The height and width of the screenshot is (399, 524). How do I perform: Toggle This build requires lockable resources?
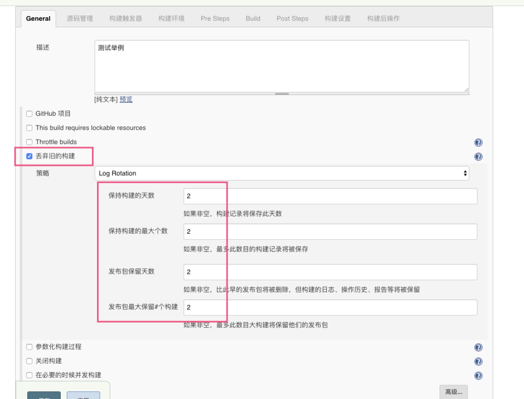pyautogui.click(x=29, y=128)
